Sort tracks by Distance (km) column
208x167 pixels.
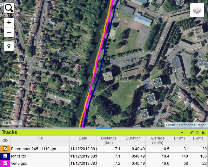[109, 140]
